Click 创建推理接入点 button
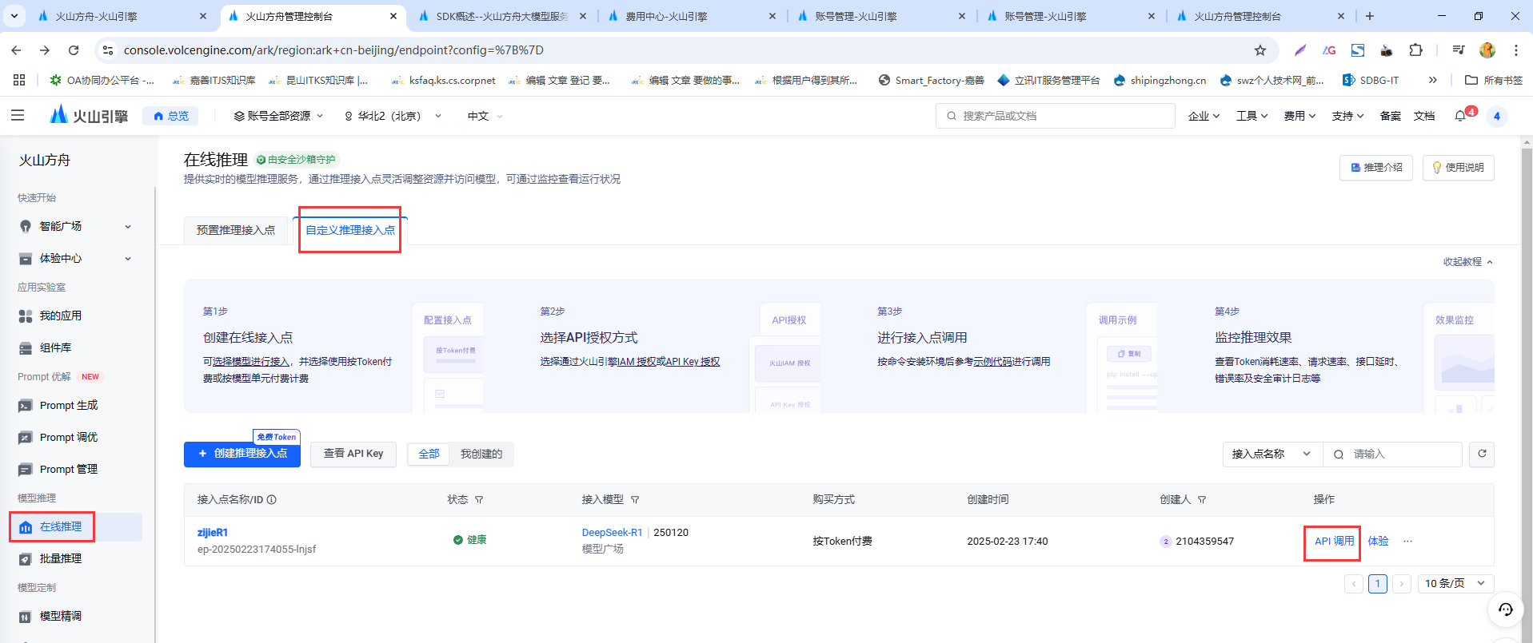 [242, 454]
